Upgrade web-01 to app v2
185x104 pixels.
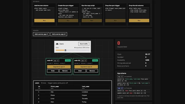point(59,67)
